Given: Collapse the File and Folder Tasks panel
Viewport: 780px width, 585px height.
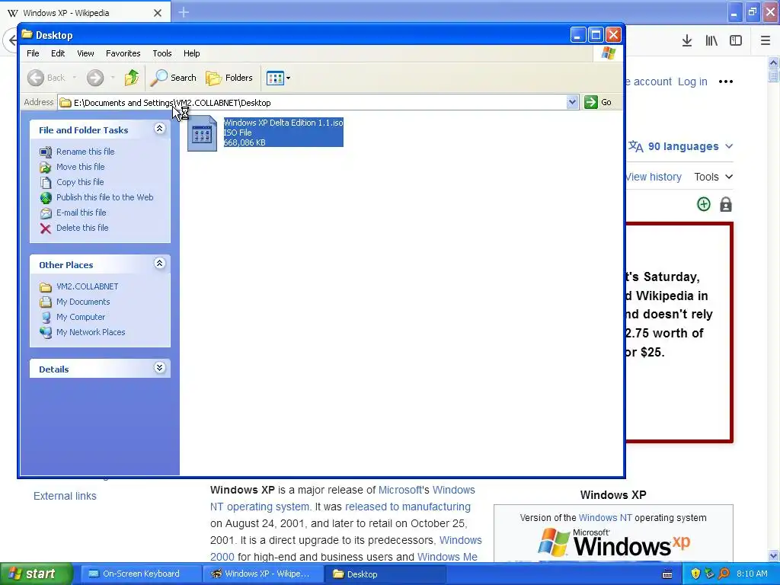Looking at the screenshot, I should pyautogui.click(x=159, y=129).
